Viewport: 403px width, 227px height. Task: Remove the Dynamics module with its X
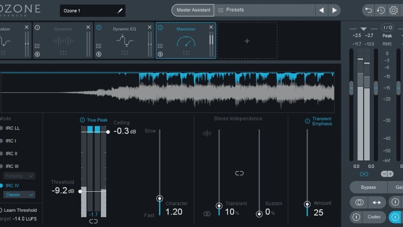point(88,27)
